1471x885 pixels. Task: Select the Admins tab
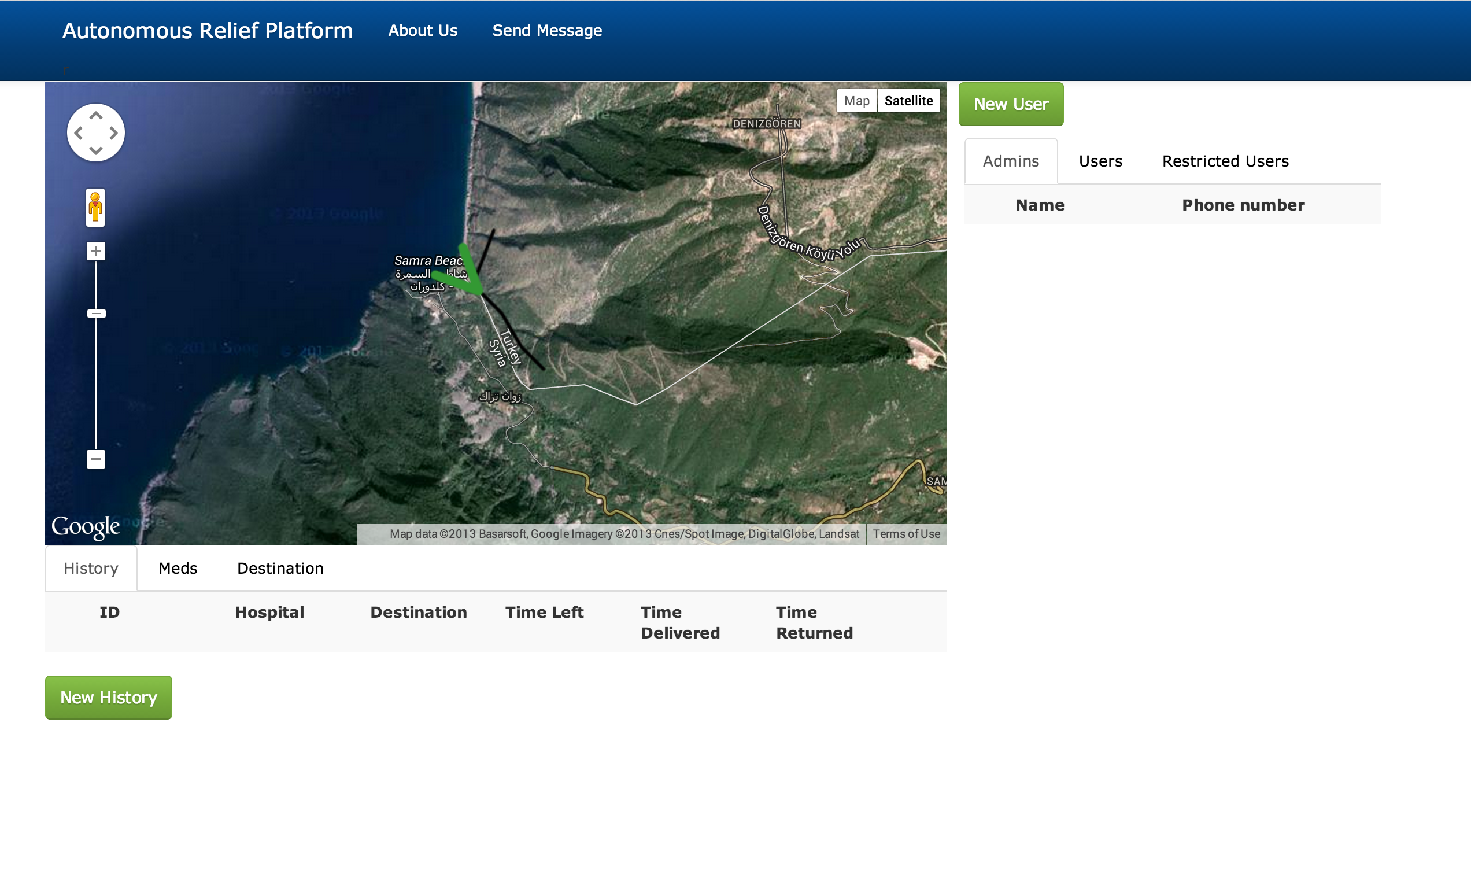[x=1011, y=161]
